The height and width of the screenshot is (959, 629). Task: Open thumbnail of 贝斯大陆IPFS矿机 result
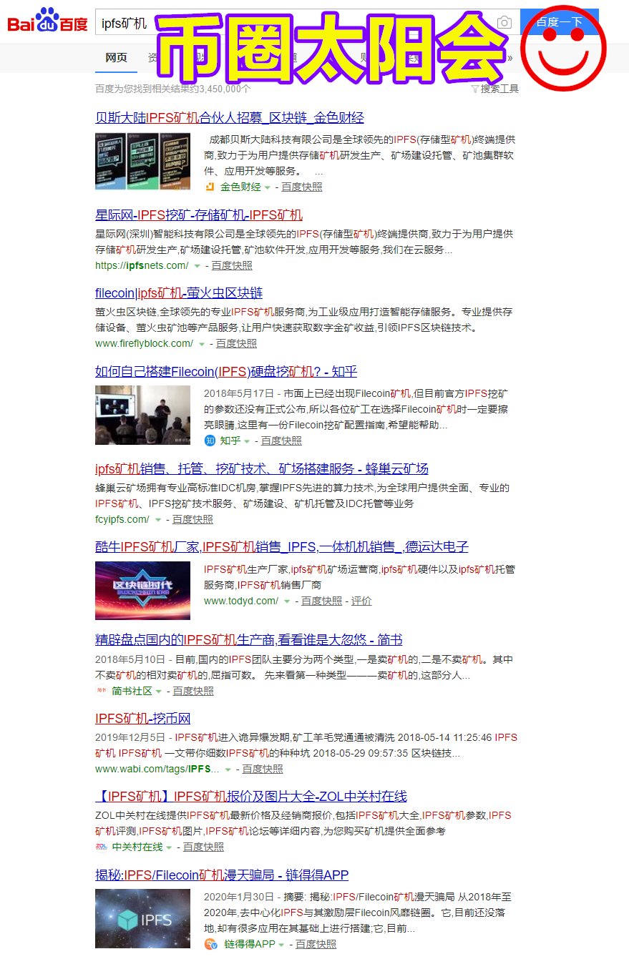tap(142, 161)
